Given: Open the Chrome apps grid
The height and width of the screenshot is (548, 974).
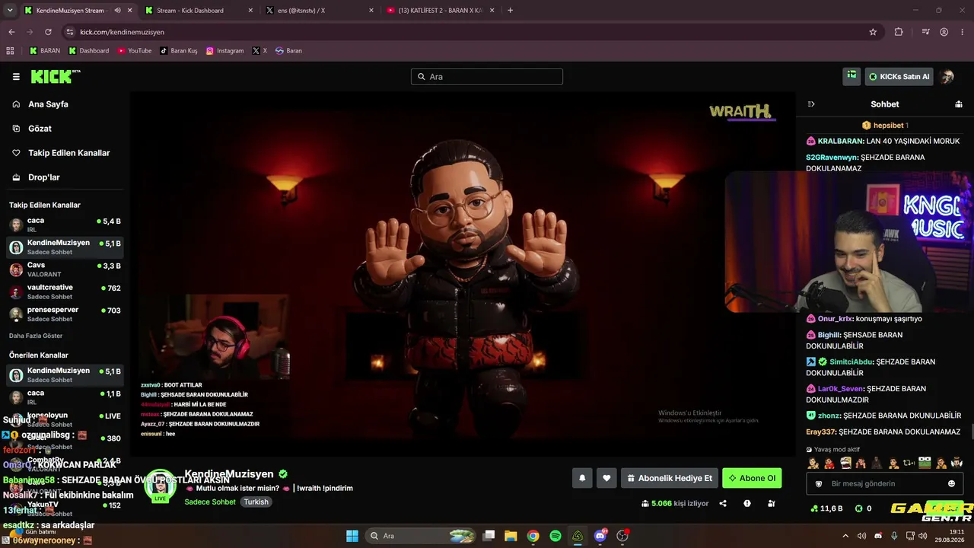Looking at the screenshot, I should click(x=10, y=51).
